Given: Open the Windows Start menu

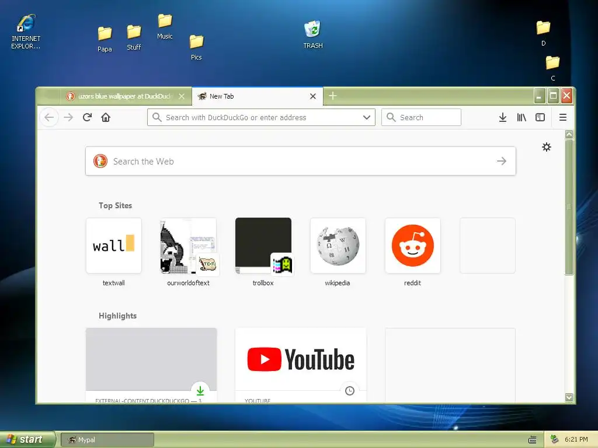Looking at the screenshot, I should [27, 439].
